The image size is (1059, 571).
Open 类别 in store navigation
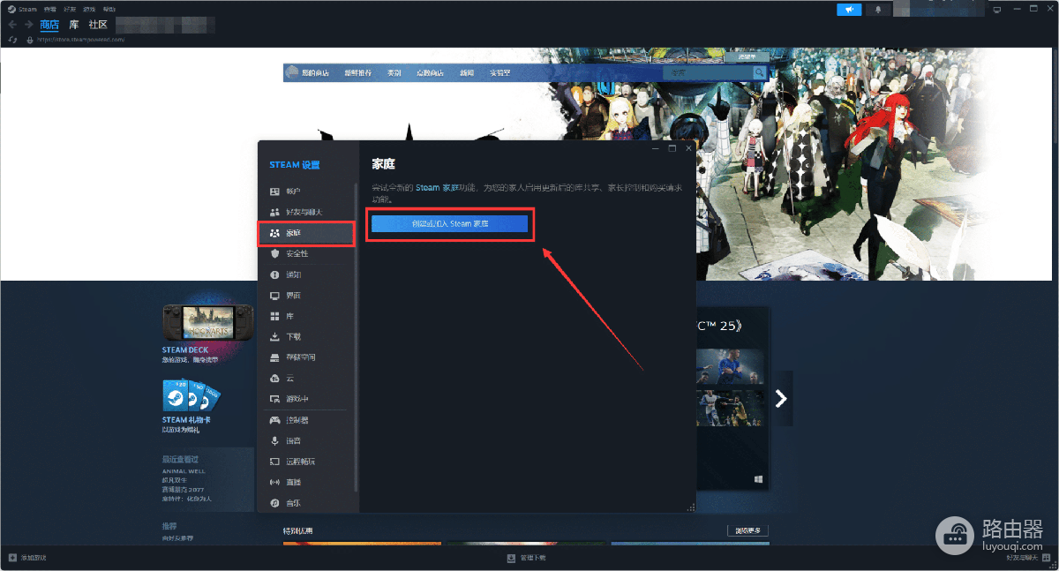point(394,73)
